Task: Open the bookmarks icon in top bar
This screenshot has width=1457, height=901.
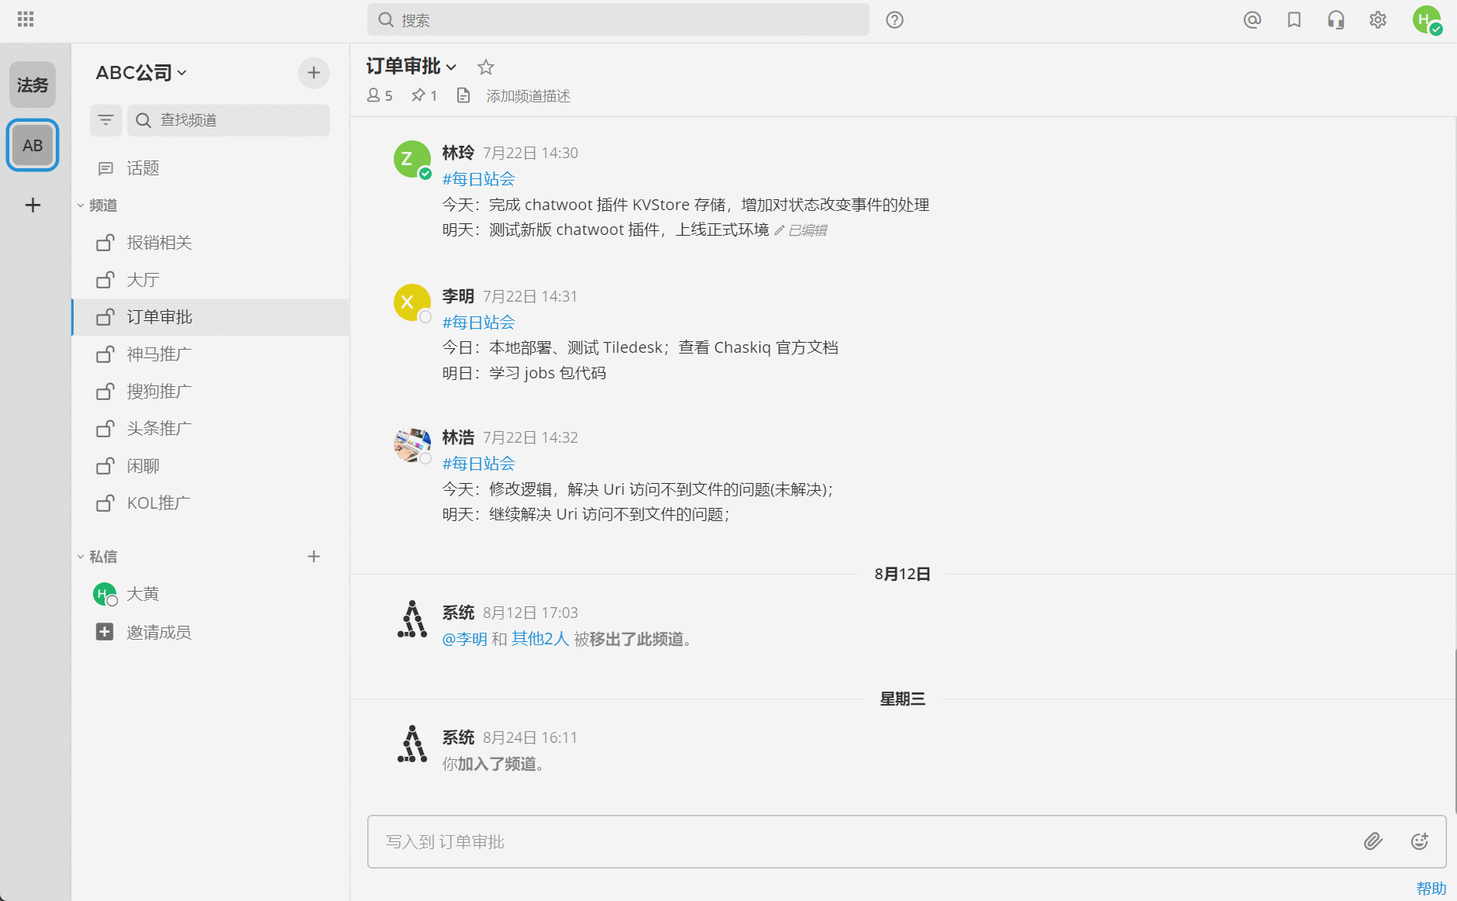Action: [x=1293, y=20]
